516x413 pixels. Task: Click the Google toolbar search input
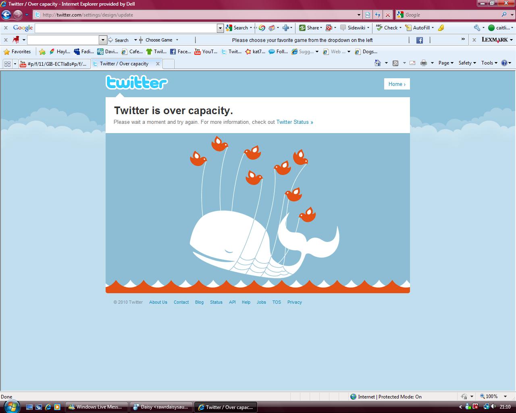point(126,28)
